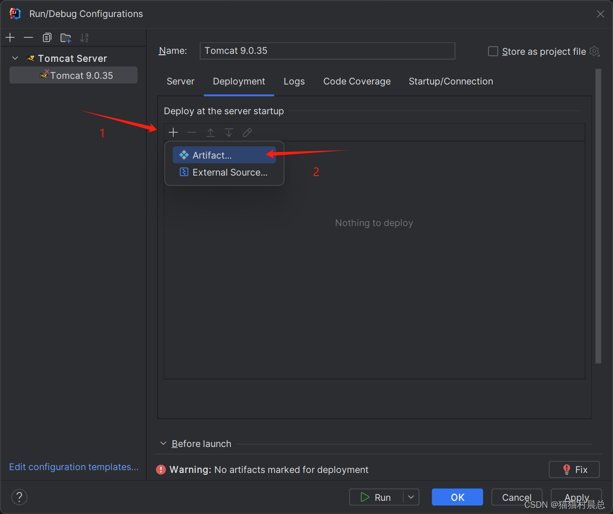The width and height of the screenshot is (613, 514).
Task: Remove the selected deployment item
Action: click(192, 133)
